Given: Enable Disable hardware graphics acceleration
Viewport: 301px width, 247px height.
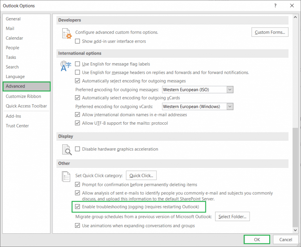Looking at the screenshot, I should point(77,149).
